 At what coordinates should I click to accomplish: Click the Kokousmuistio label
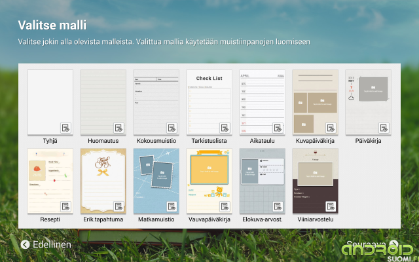pos(156,141)
